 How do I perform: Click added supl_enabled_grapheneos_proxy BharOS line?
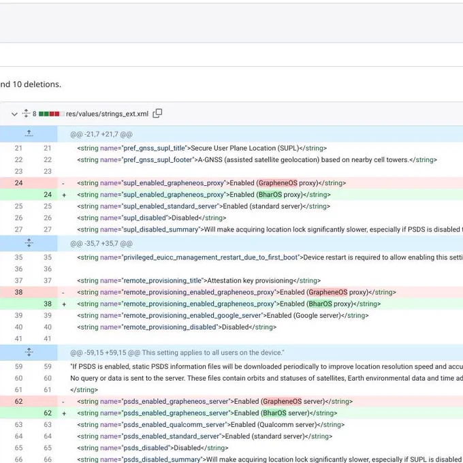pyautogui.click(x=204, y=195)
